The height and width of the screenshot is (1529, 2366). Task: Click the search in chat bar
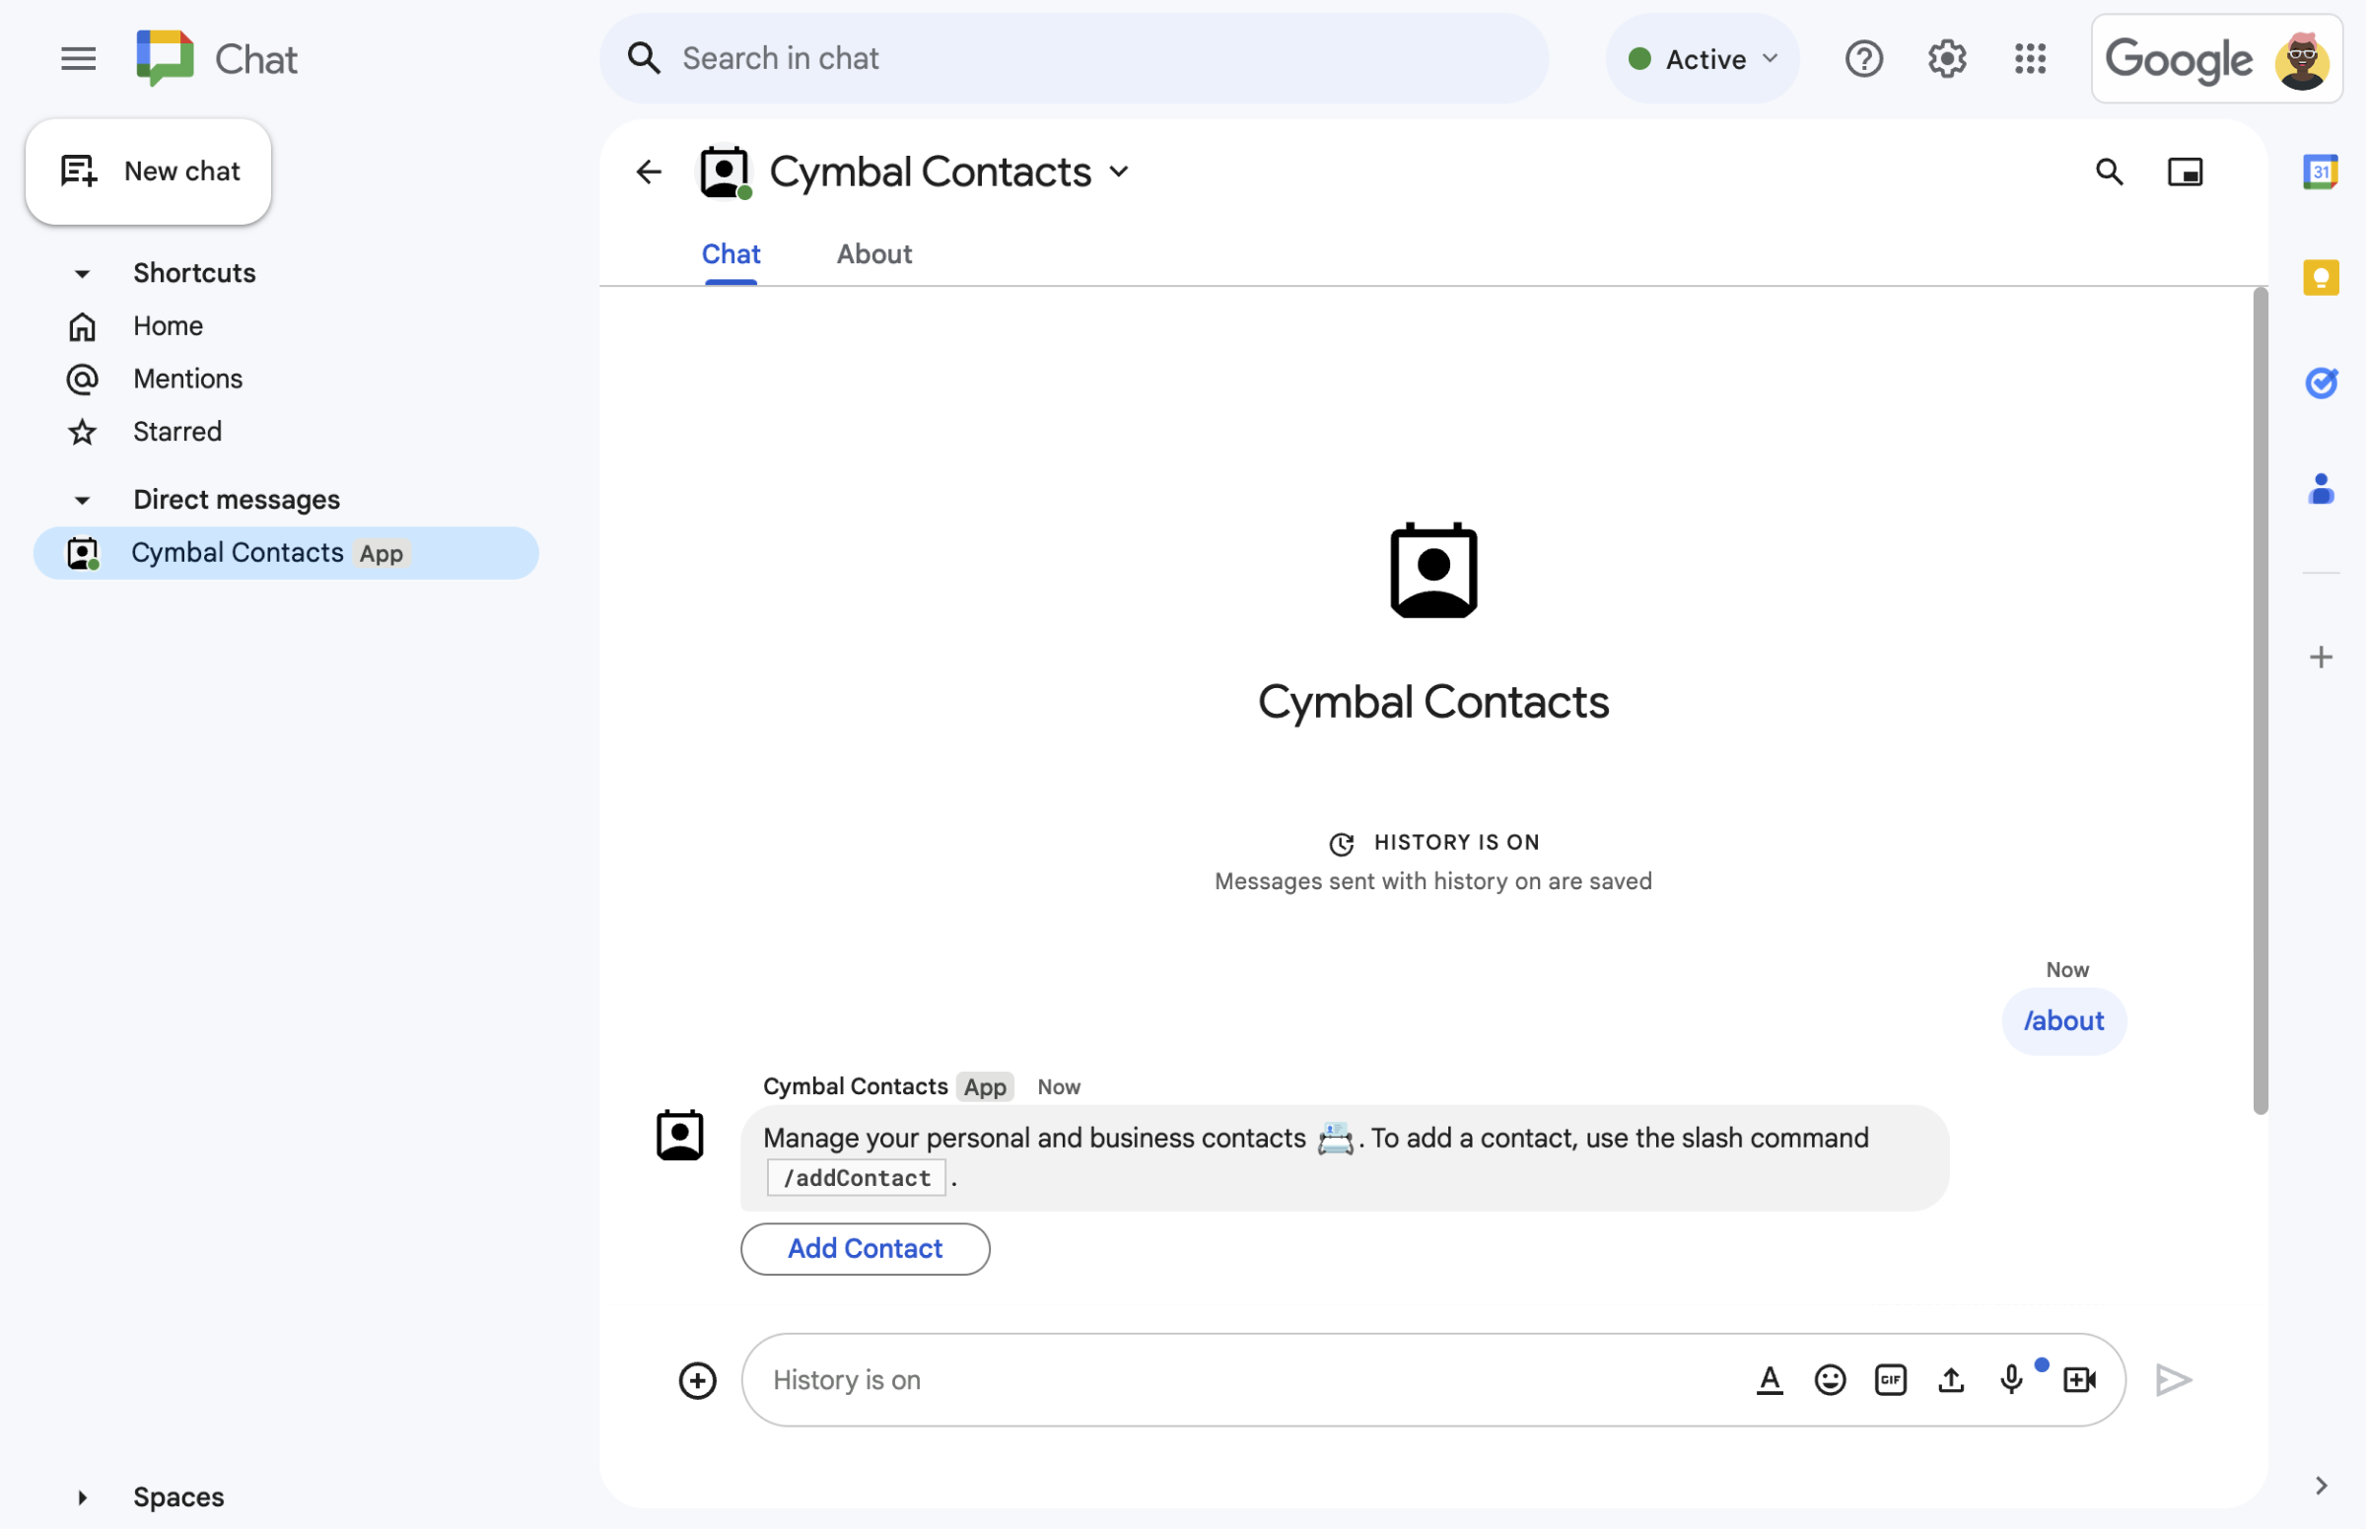(1073, 55)
